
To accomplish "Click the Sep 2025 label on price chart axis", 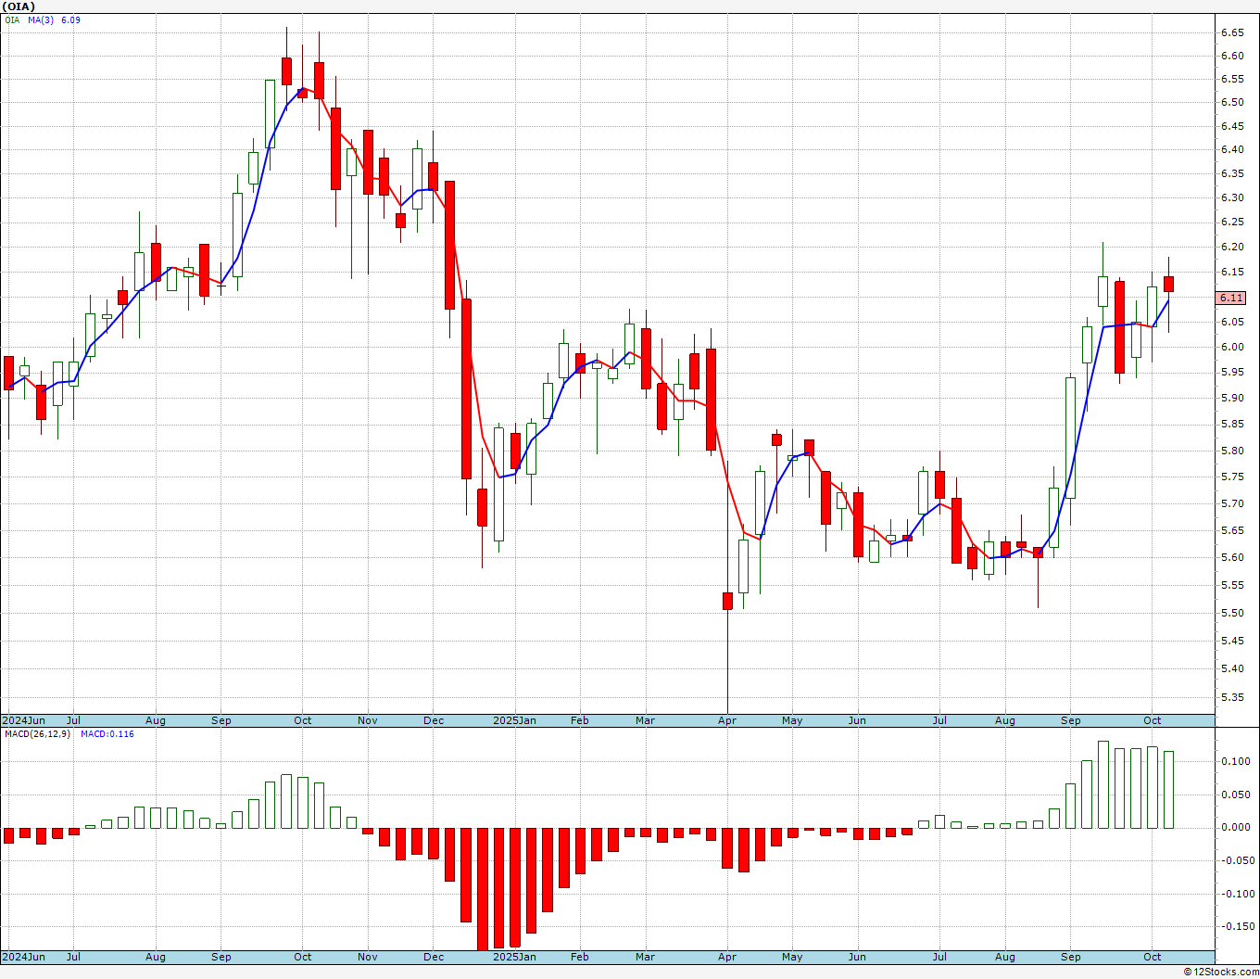I will click(1071, 720).
